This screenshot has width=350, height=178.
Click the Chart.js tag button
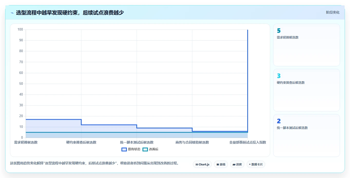202,164
